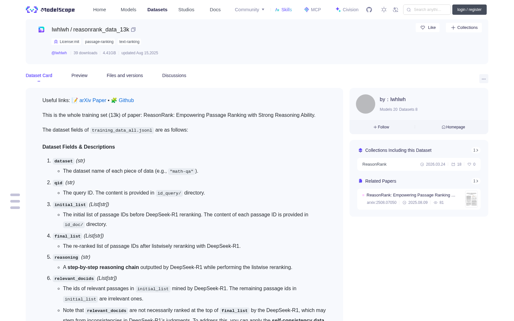This screenshot has width=514, height=321.
Task: Switch to Files and versions tab
Action: coord(125,75)
